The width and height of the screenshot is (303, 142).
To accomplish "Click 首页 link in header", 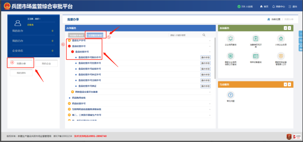I will pos(266,6).
